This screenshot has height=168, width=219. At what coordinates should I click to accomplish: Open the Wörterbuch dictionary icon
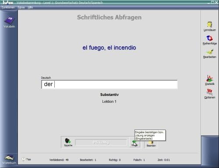9,160
